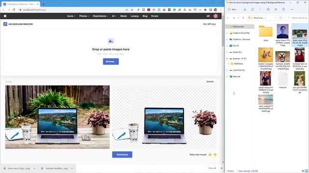The image size is (309, 173).
Task: Reload the page in Chrome
Action: pos(14,10)
